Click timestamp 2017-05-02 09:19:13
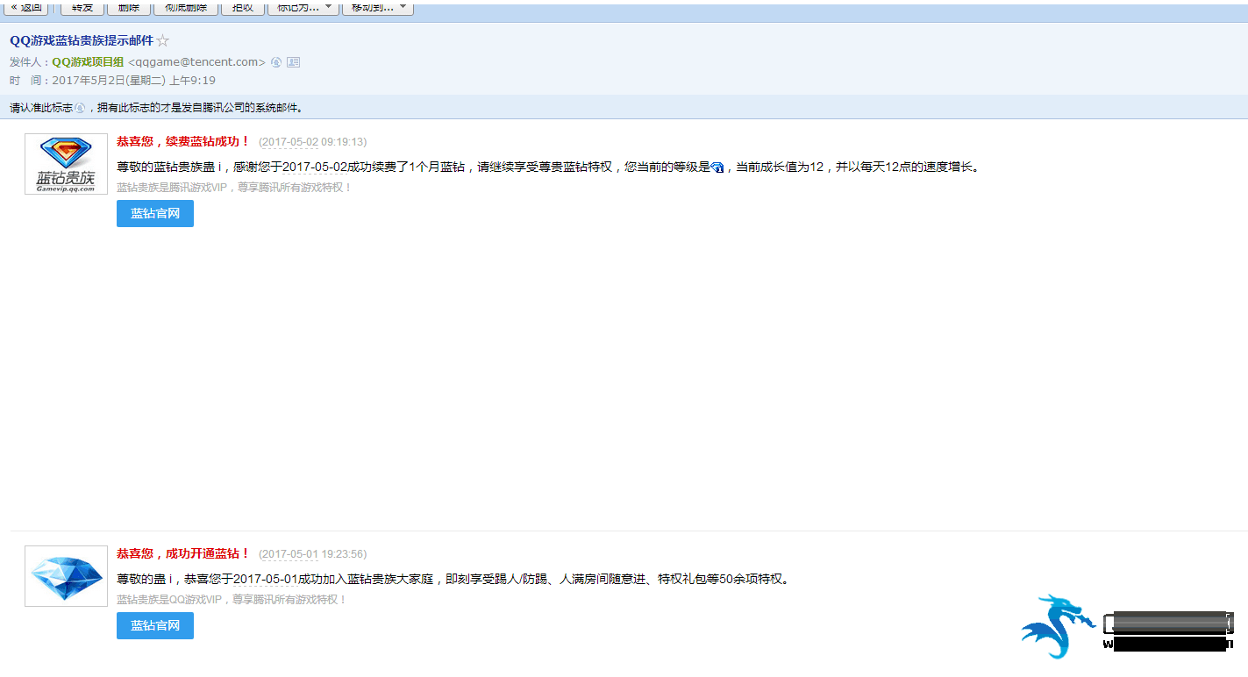This screenshot has width=1248, height=677. [x=313, y=142]
